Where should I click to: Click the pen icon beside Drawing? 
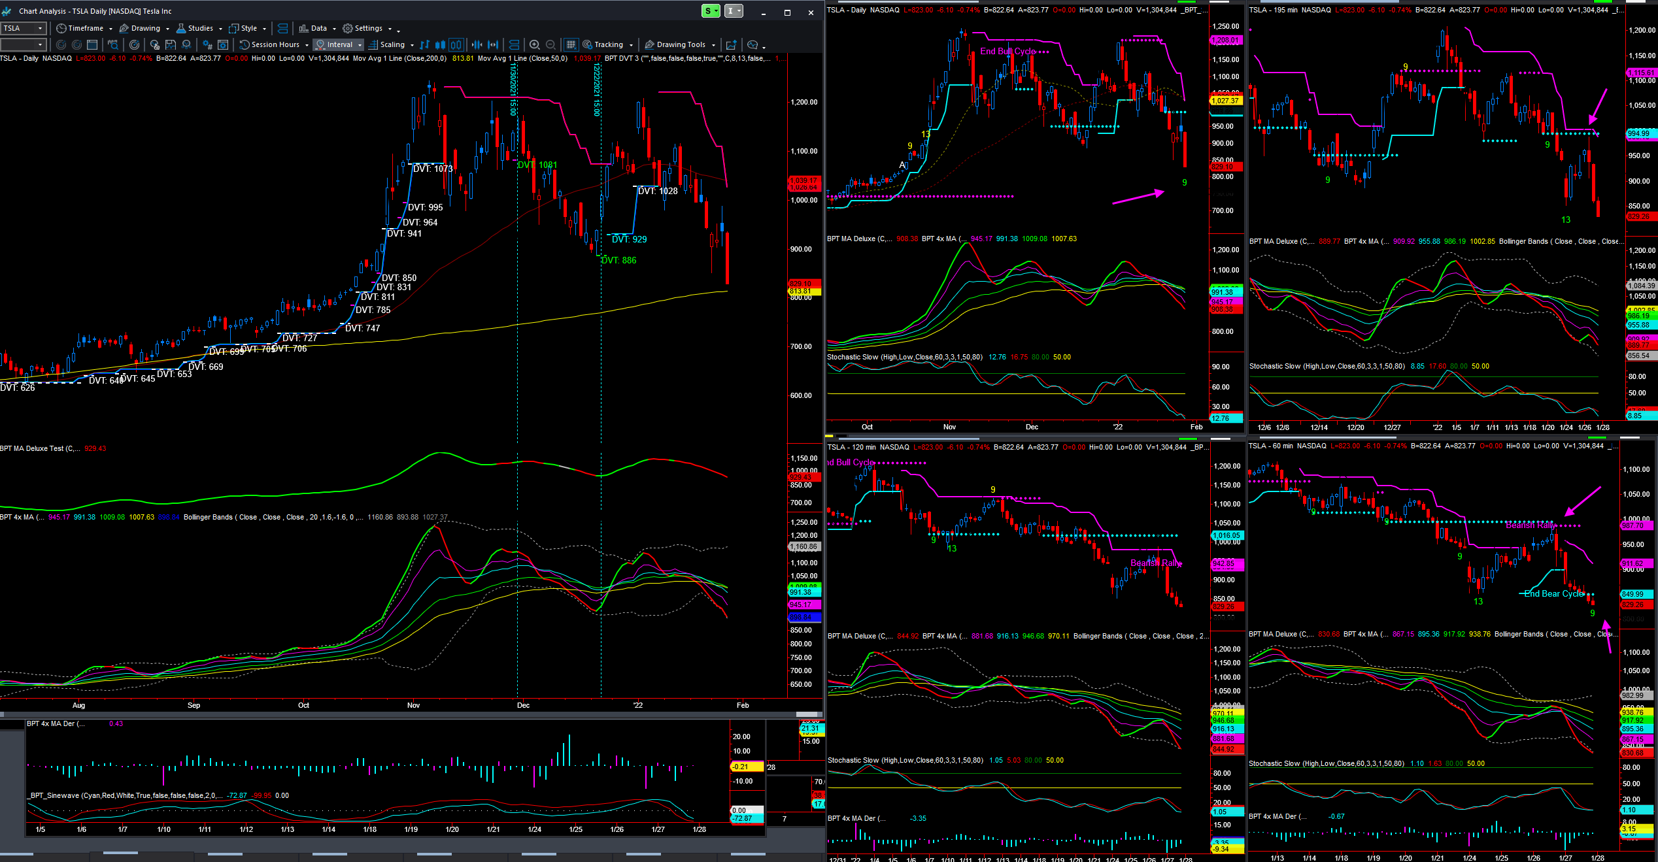[124, 28]
